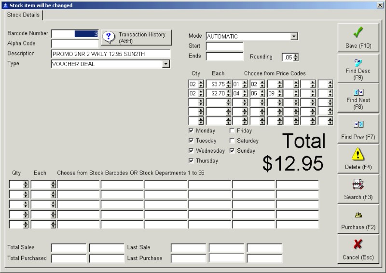Click the Alpha Code input field
The width and height of the screenshot is (386, 273).
[75, 43]
